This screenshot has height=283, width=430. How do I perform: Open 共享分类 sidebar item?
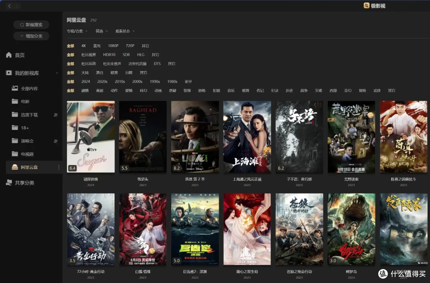tap(20, 183)
